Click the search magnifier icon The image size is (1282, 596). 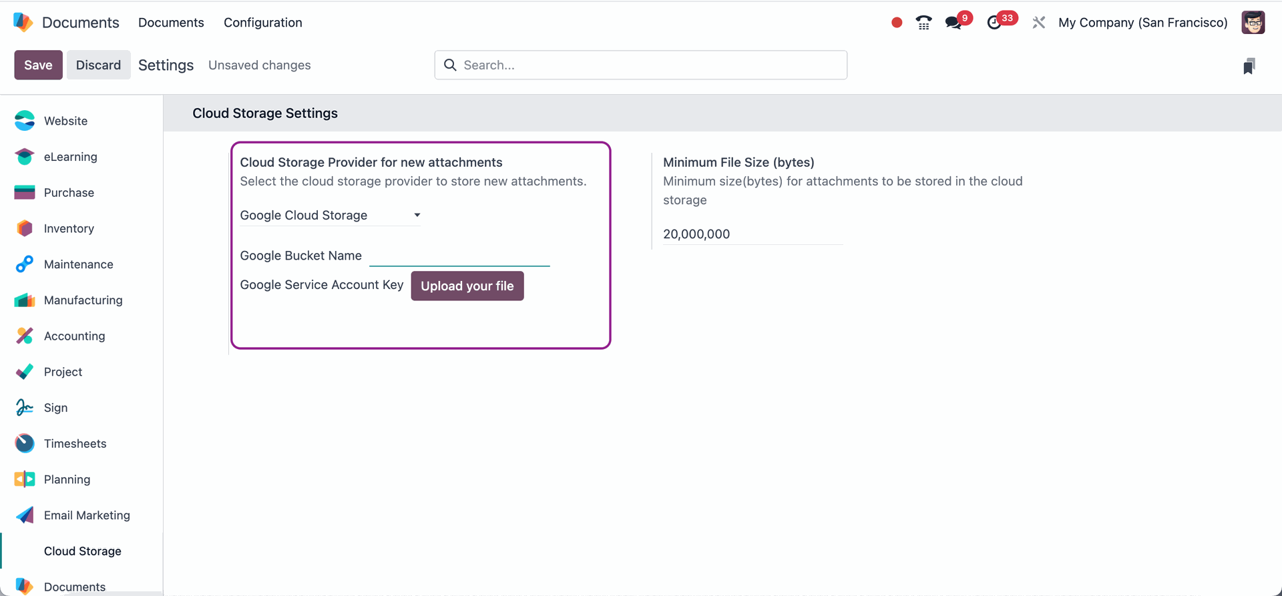pyautogui.click(x=451, y=65)
